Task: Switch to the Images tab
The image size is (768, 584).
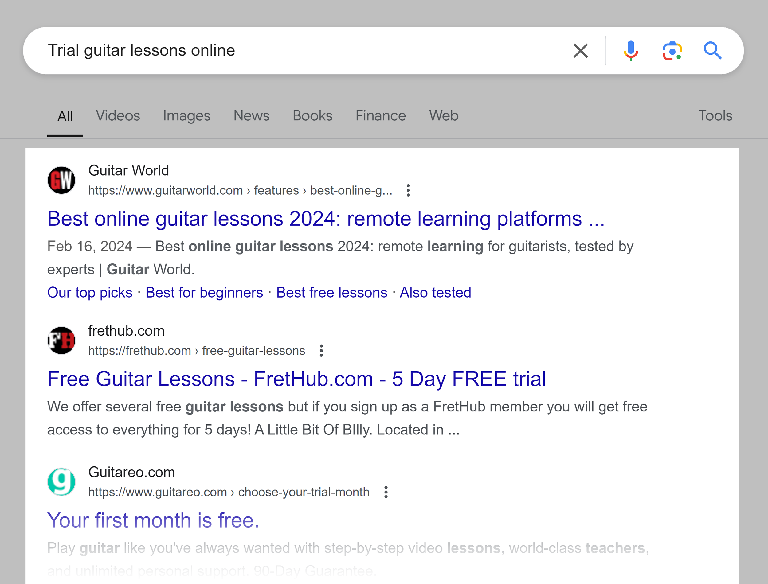Action: [186, 115]
